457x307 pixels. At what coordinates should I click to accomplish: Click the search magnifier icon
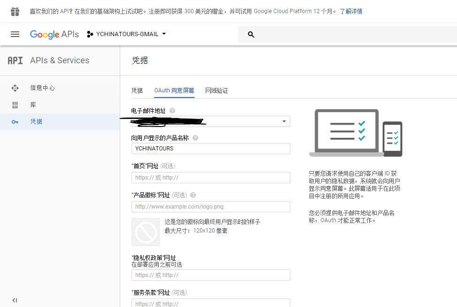[x=251, y=35]
